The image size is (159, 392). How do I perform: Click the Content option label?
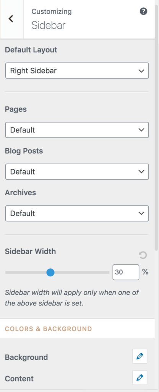19,379
